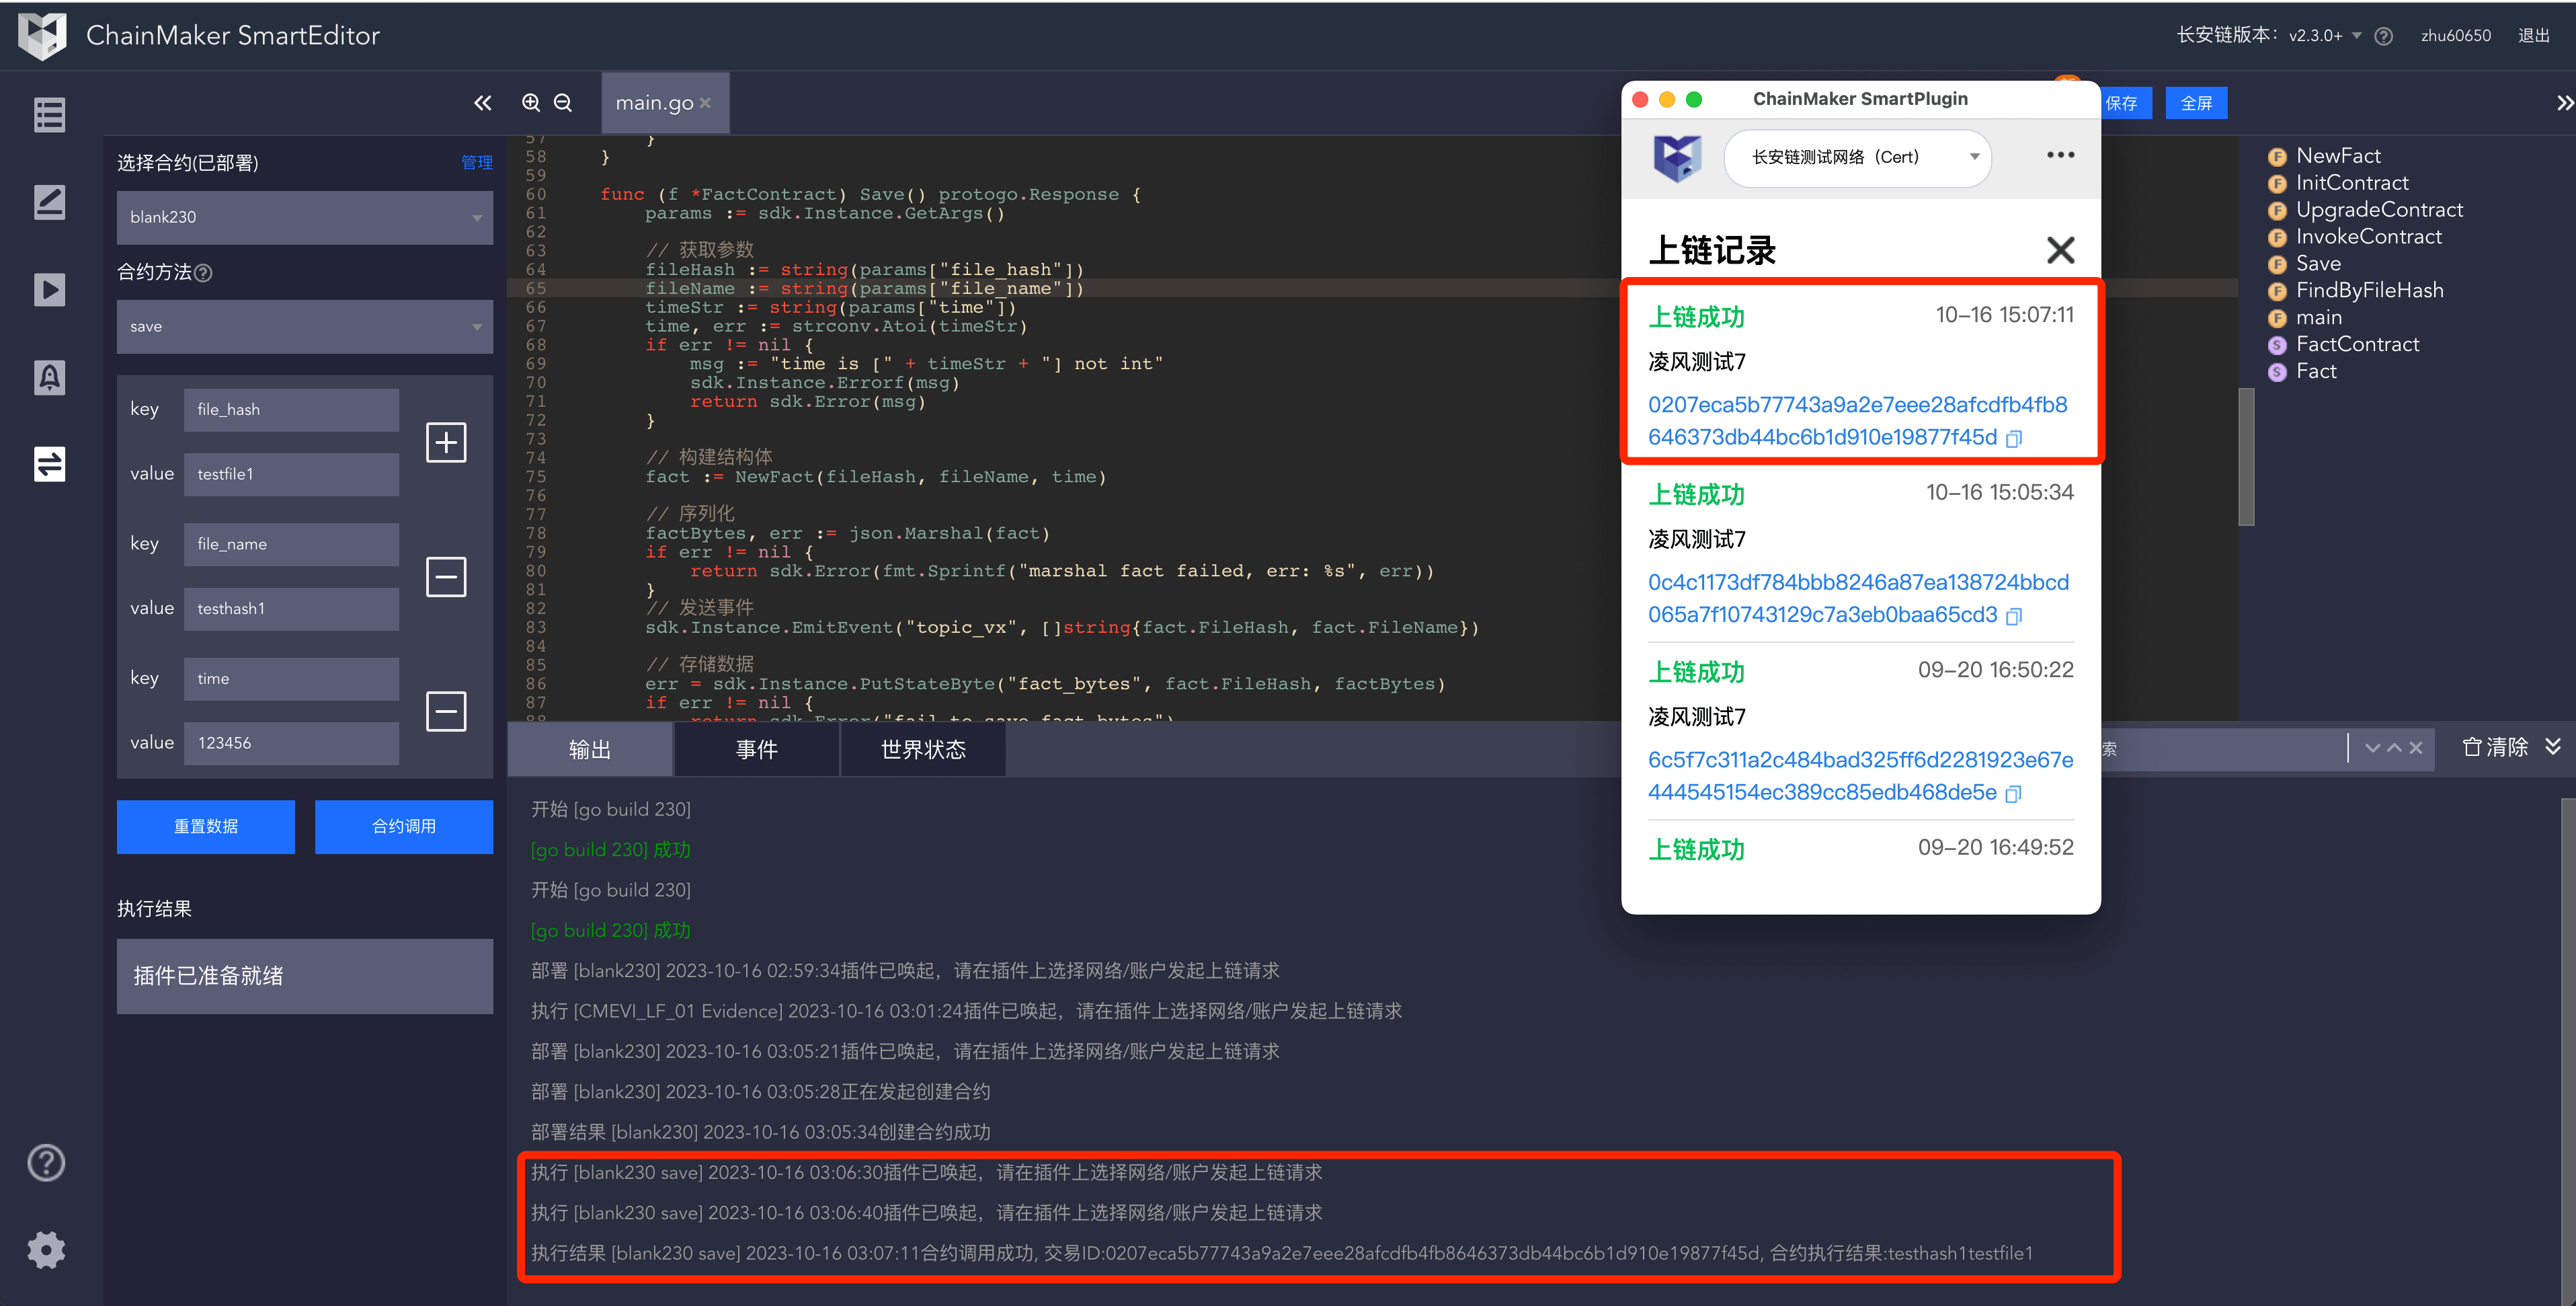Open the settings gear icon
The image size is (2576, 1306).
click(x=46, y=1250)
